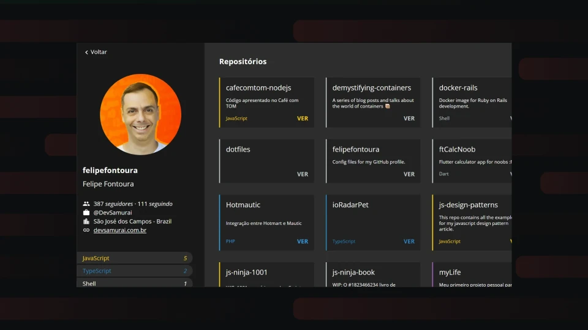Click the building icon beside São José dos Campos
The height and width of the screenshot is (330, 588).
(x=86, y=221)
